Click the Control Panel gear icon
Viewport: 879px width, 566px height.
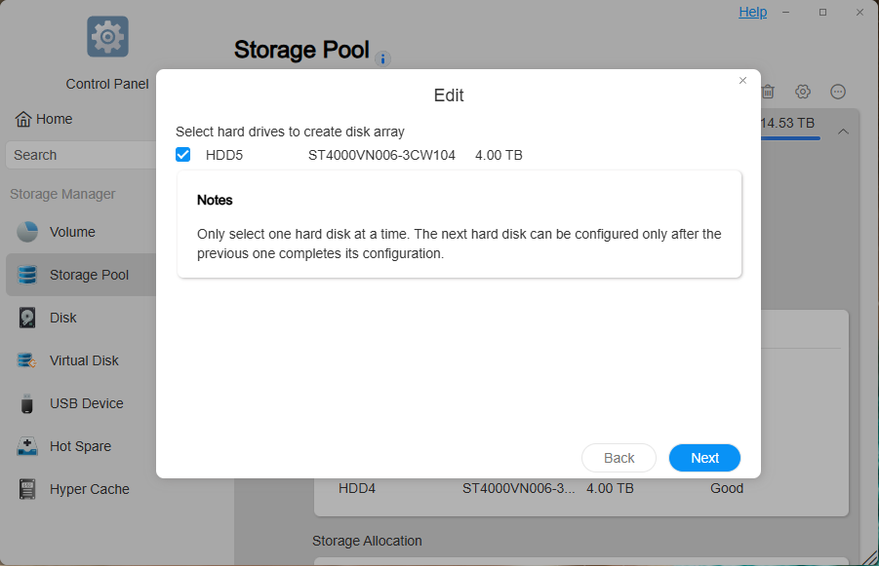pos(107,37)
